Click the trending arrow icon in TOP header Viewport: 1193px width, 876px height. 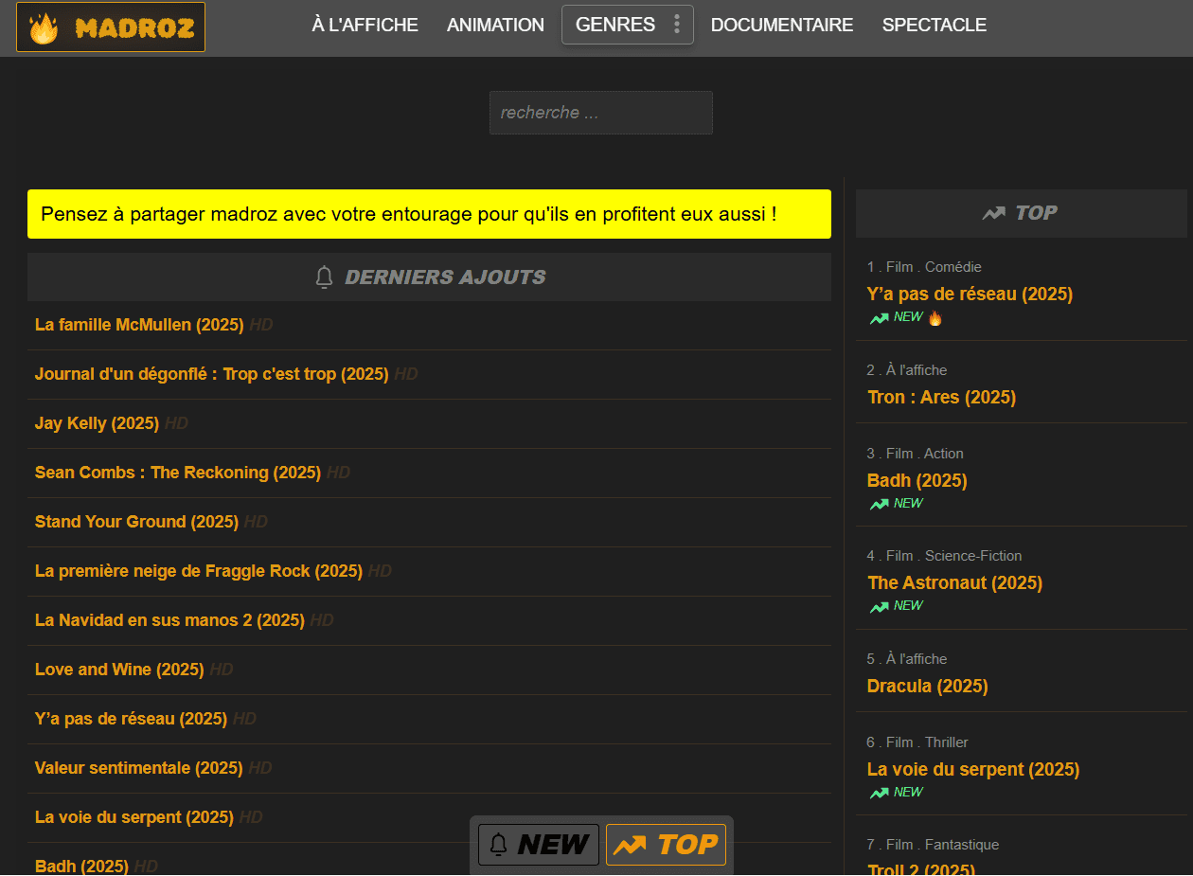(x=993, y=213)
